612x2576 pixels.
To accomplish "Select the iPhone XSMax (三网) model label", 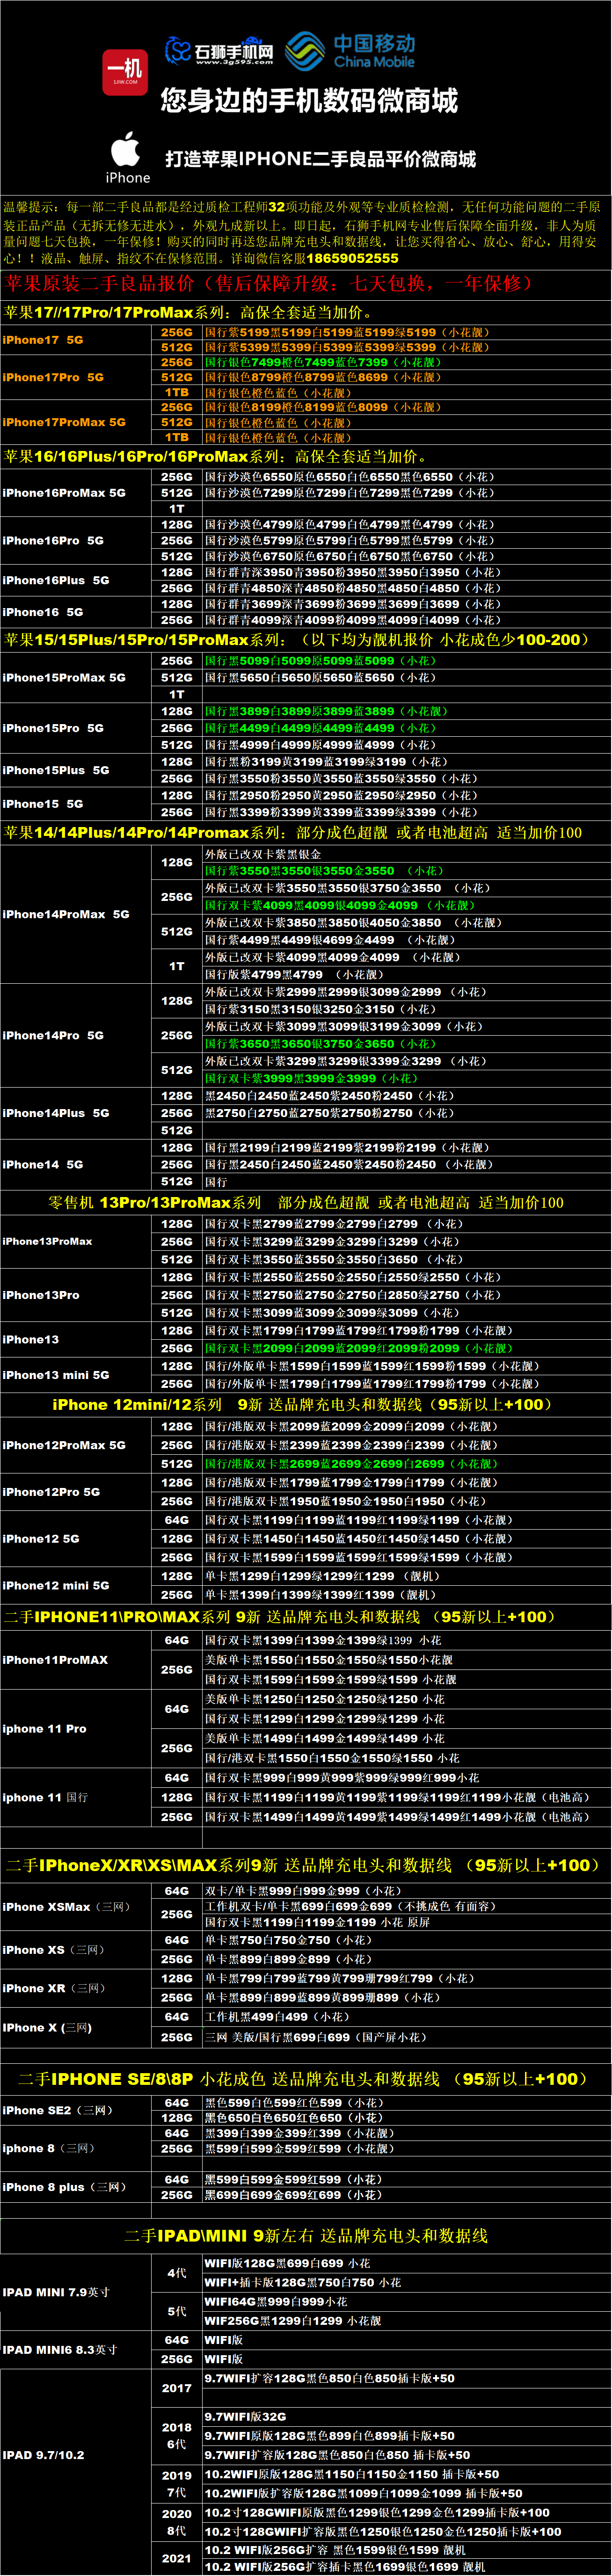I will coord(66,1907).
